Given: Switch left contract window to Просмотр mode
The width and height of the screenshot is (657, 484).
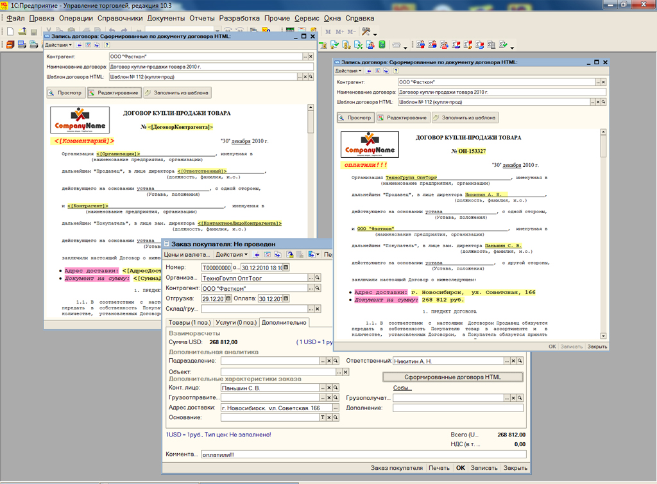Looking at the screenshot, I should pyautogui.click(x=65, y=92).
